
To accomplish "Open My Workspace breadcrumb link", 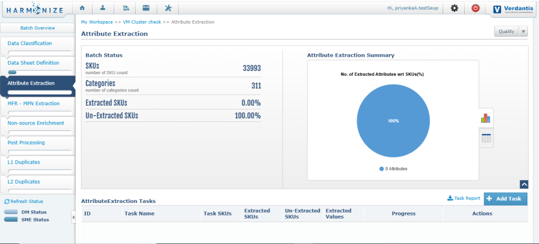I will point(97,22).
